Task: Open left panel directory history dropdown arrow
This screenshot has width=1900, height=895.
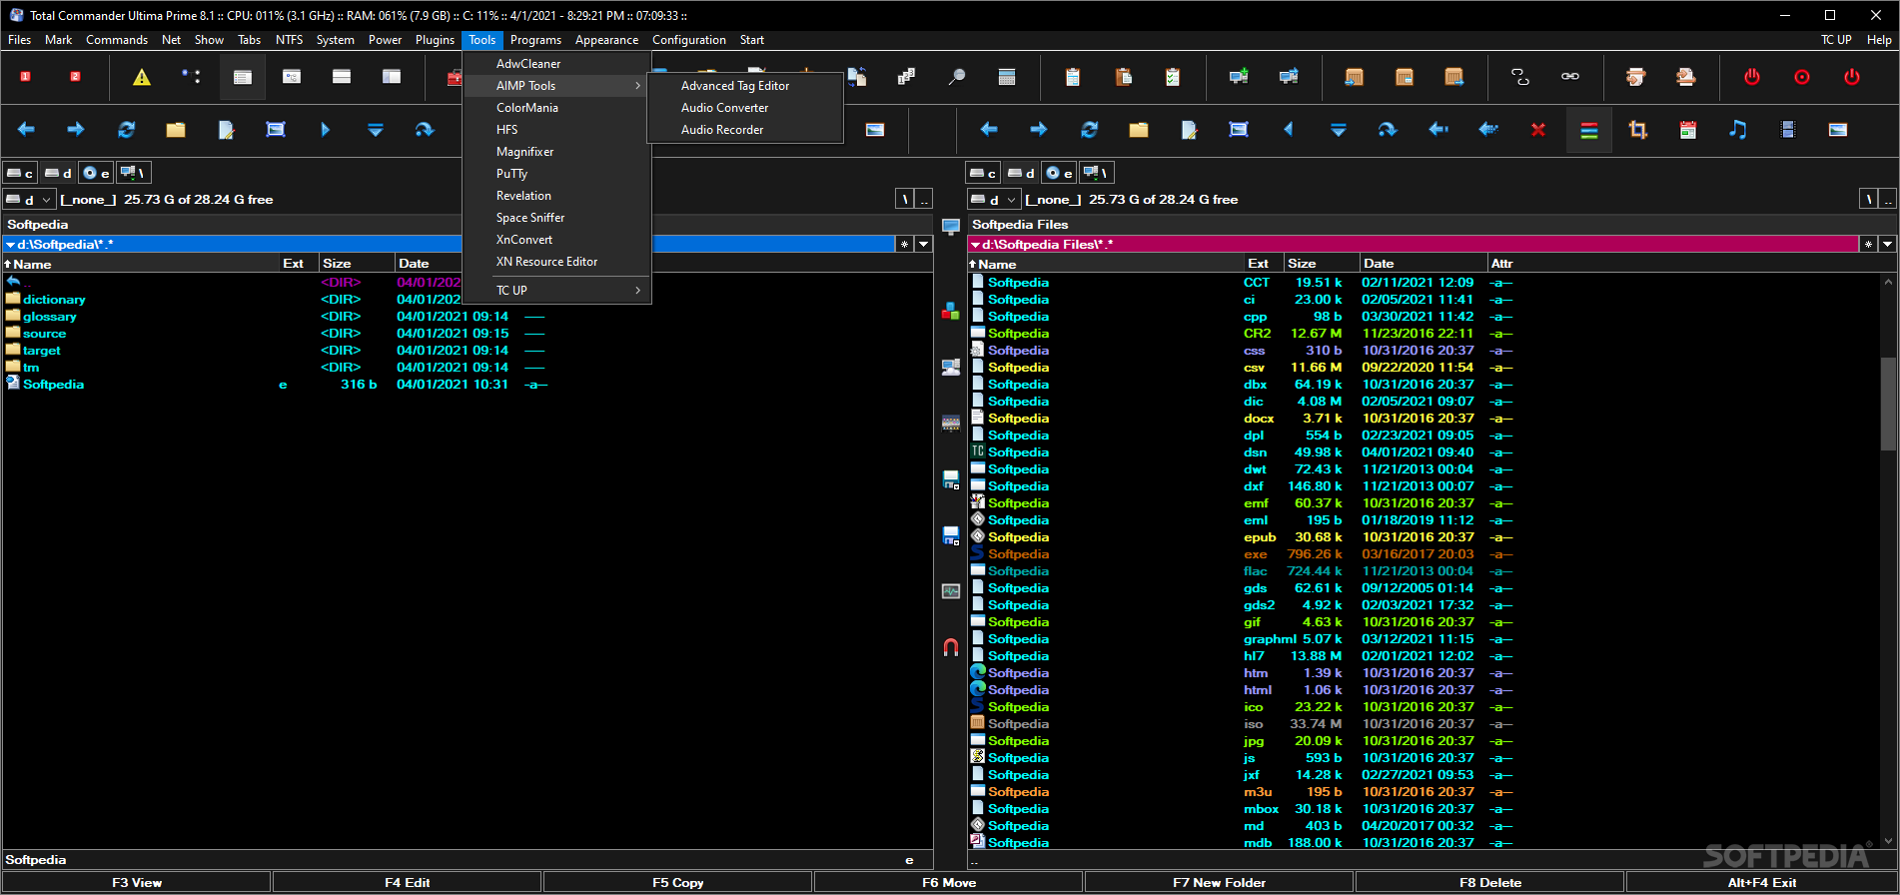Action: point(924,245)
